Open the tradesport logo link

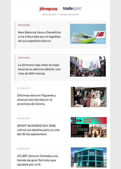coord(72,8)
